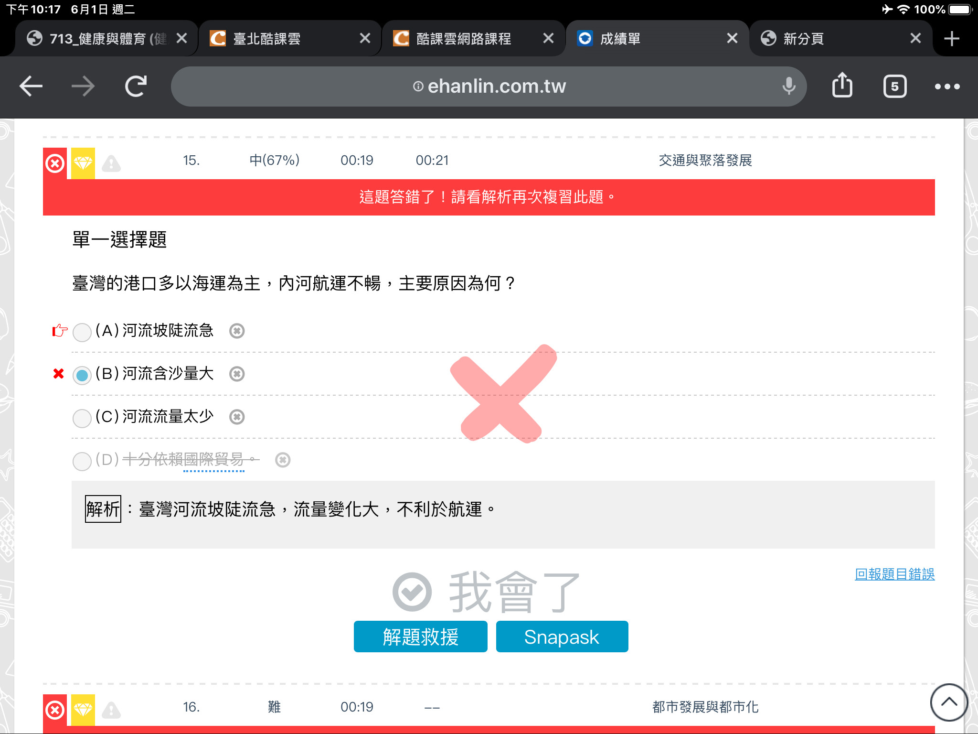Select radio option (B) 河流含沙量大

tap(82, 375)
